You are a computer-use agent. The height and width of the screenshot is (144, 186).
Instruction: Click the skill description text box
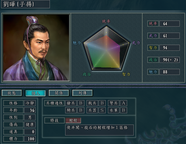[x=99, y=130]
